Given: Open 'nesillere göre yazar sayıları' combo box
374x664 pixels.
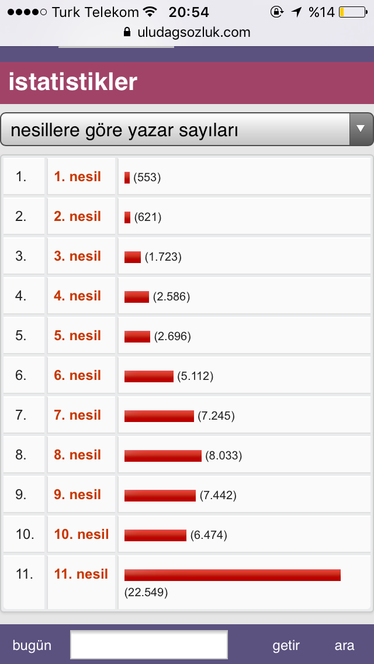Looking at the screenshot, I should 187,129.
